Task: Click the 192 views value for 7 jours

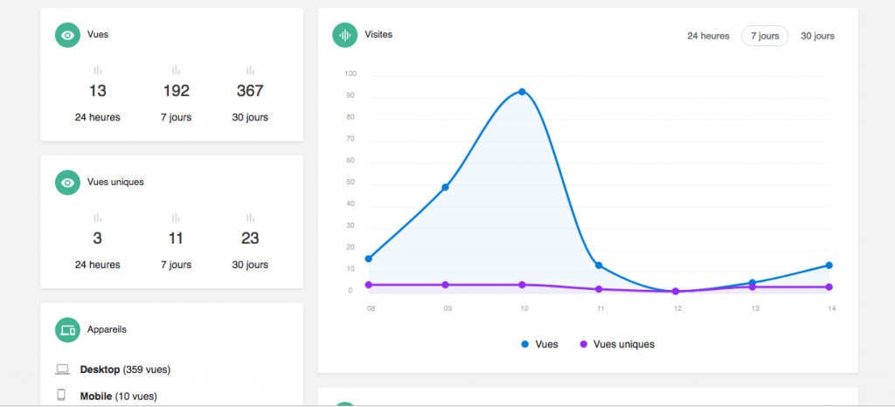Action: (x=176, y=91)
